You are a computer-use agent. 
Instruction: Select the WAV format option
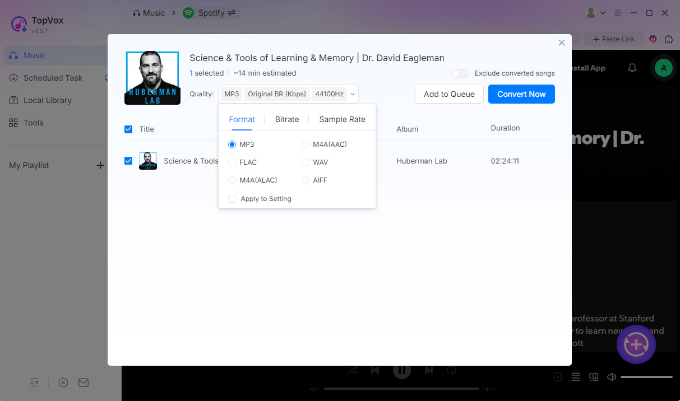pyautogui.click(x=305, y=162)
